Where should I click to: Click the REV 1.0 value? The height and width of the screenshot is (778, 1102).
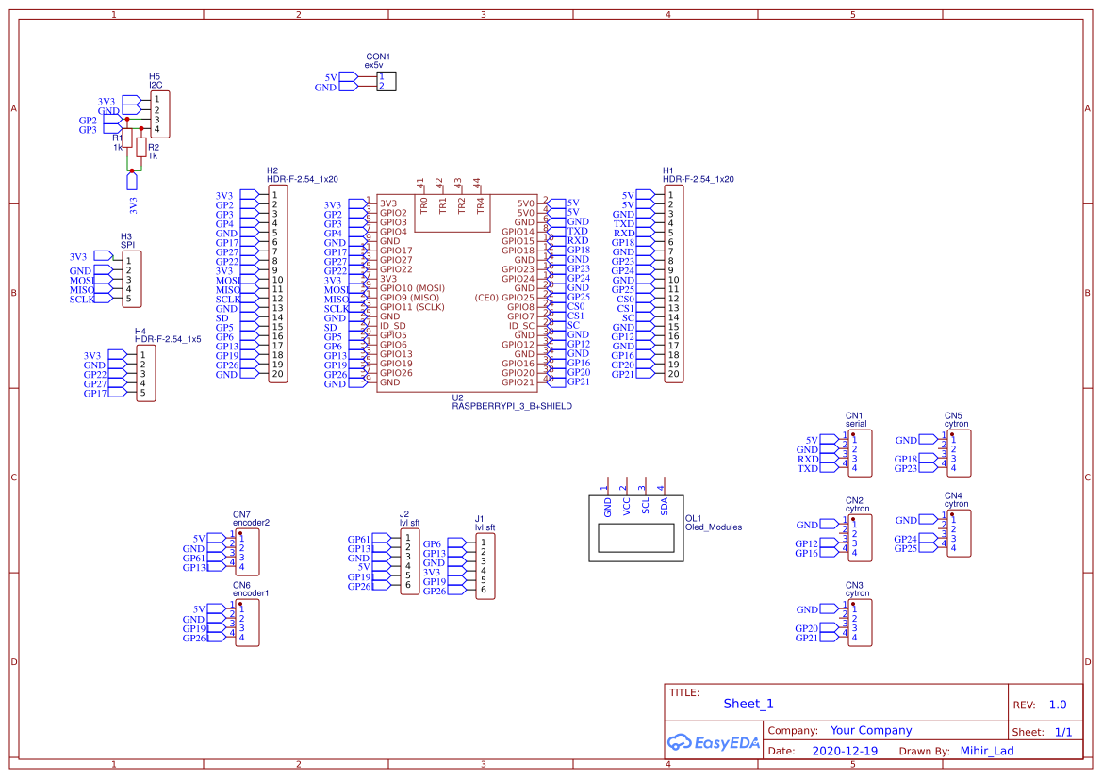pyautogui.click(x=1057, y=704)
